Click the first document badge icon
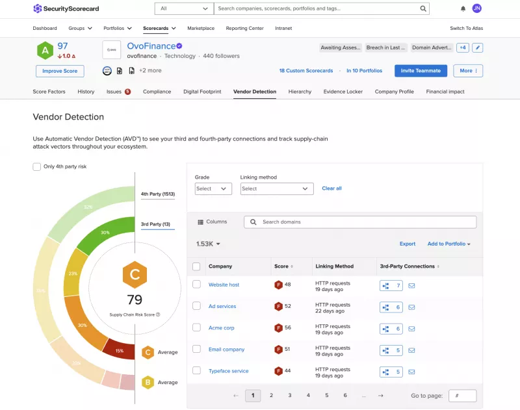The height and width of the screenshot is (410, 520). point(120,71)
